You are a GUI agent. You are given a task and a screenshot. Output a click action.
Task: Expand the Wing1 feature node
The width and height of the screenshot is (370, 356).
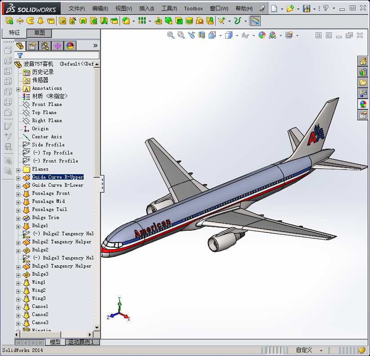coord(18,283)
